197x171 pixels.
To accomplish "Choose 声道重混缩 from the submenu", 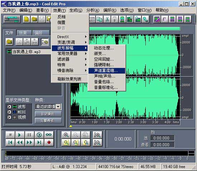I will coord(107,71).
